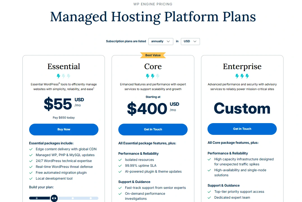Click the rightmost dot on plan slider
Screen dimensions: 302x202
[x=90, y=198]
